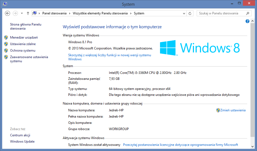Viewport: 257px width, 151px height.
Task: Expand the chevron before Panel sterowania
Action: pyautogui.click(x=39, y=13)
